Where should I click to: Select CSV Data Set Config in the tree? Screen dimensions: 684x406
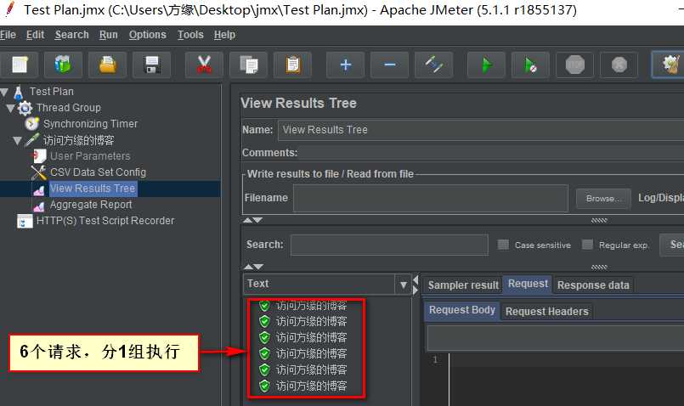[99, 172]
